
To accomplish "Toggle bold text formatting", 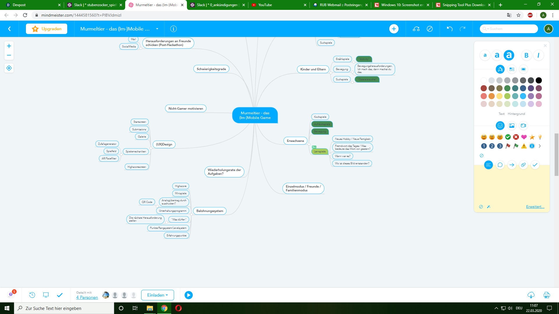I will (x=526, y=55).
